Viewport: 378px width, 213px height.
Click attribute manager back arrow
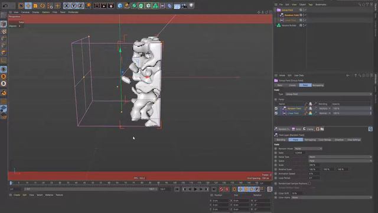point(348,75)
